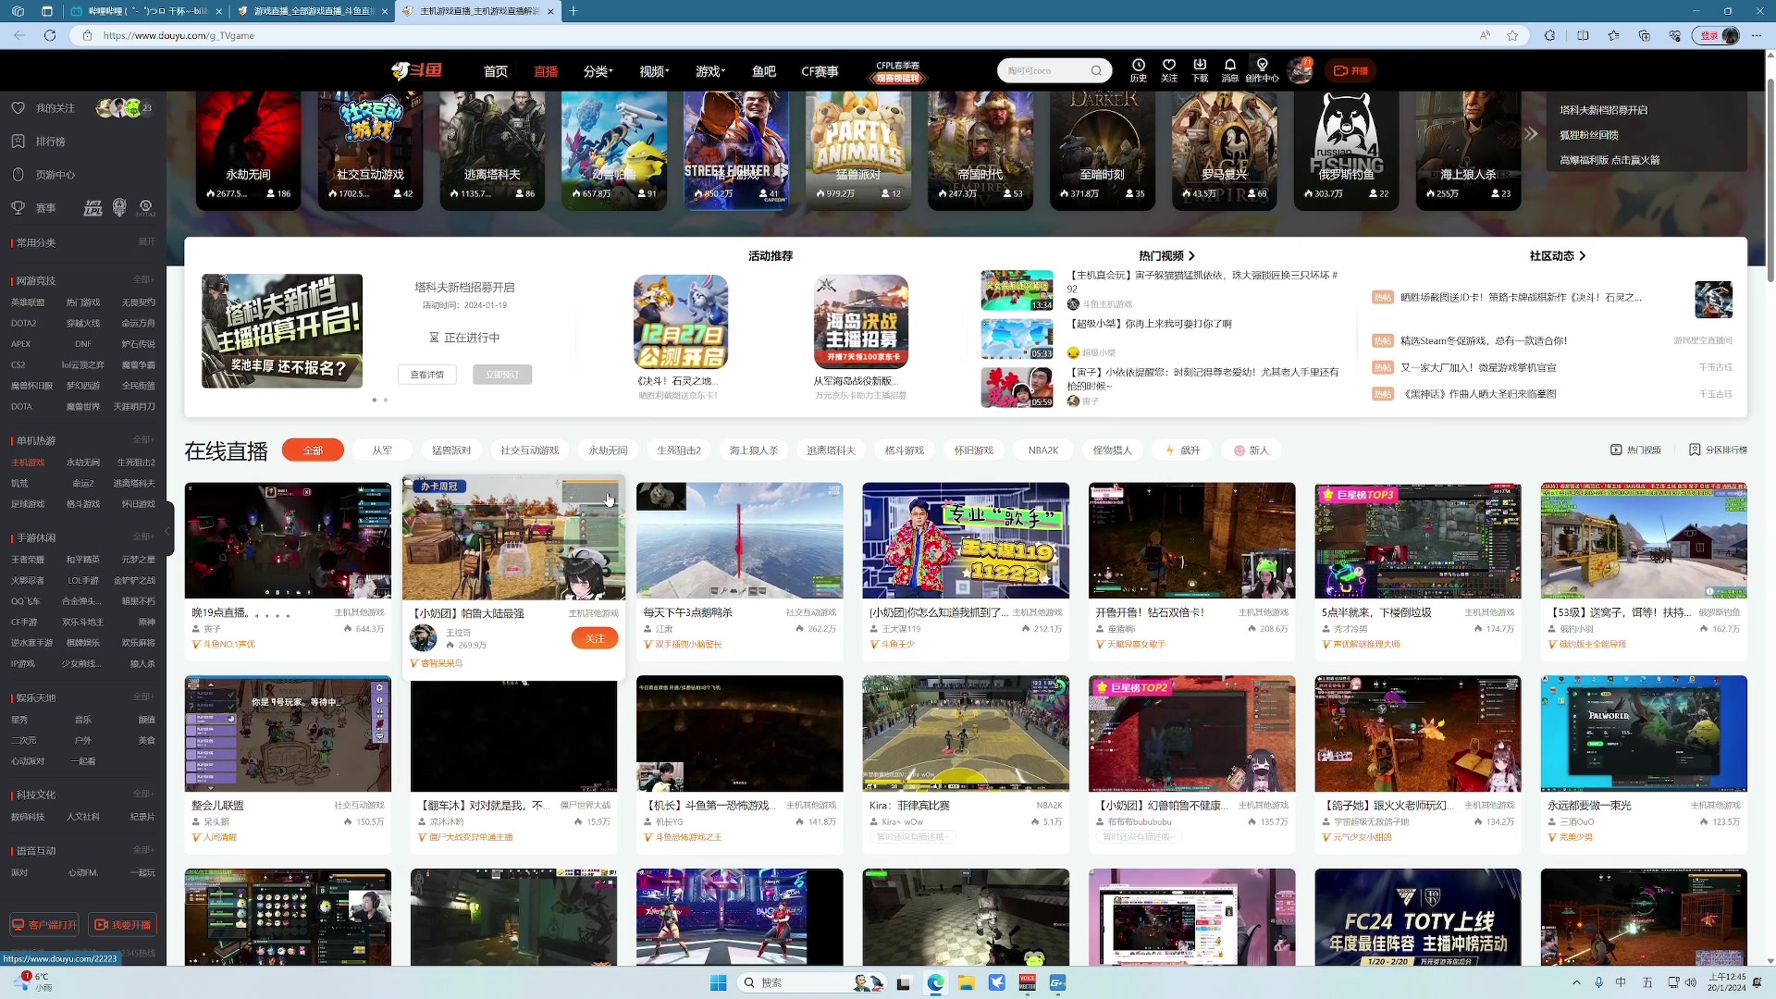Open the FC24 TOTY上线 stream thumbnail
This screenshot has width=1776, height=999.
1418,917
